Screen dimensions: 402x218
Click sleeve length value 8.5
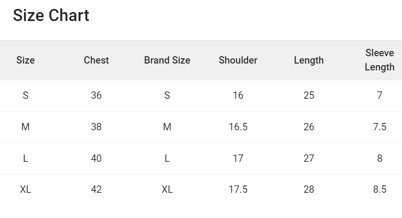coord(379,190)
